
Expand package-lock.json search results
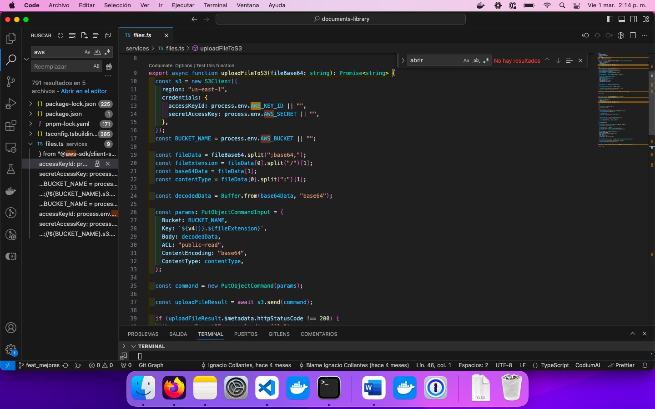[30, 104]
